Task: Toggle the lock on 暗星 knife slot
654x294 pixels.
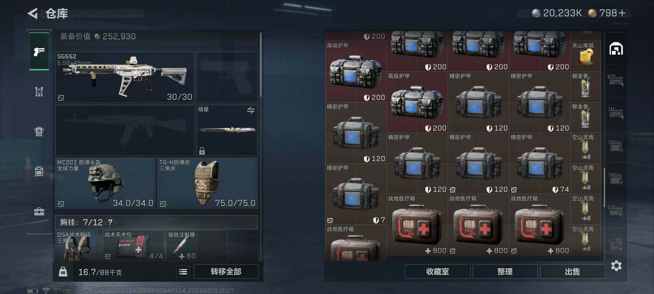Action: 202,151
